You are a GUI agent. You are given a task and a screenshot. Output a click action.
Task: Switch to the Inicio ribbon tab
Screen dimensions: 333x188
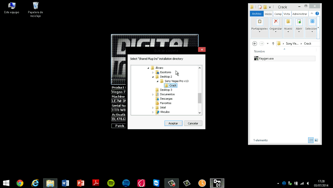pyautogui.click(x=268, y=14)
